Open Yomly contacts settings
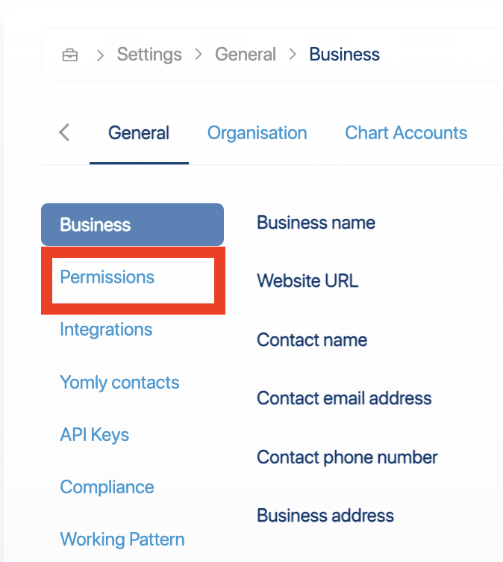503x562 pixels. point(119,383)
